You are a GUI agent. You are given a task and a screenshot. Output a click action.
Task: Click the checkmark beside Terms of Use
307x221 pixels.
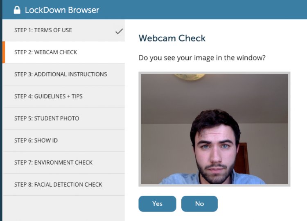tap(119, 31)
